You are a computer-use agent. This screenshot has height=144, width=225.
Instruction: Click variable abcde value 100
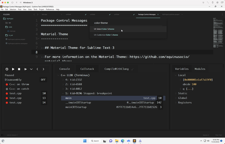tap(194, 84)
